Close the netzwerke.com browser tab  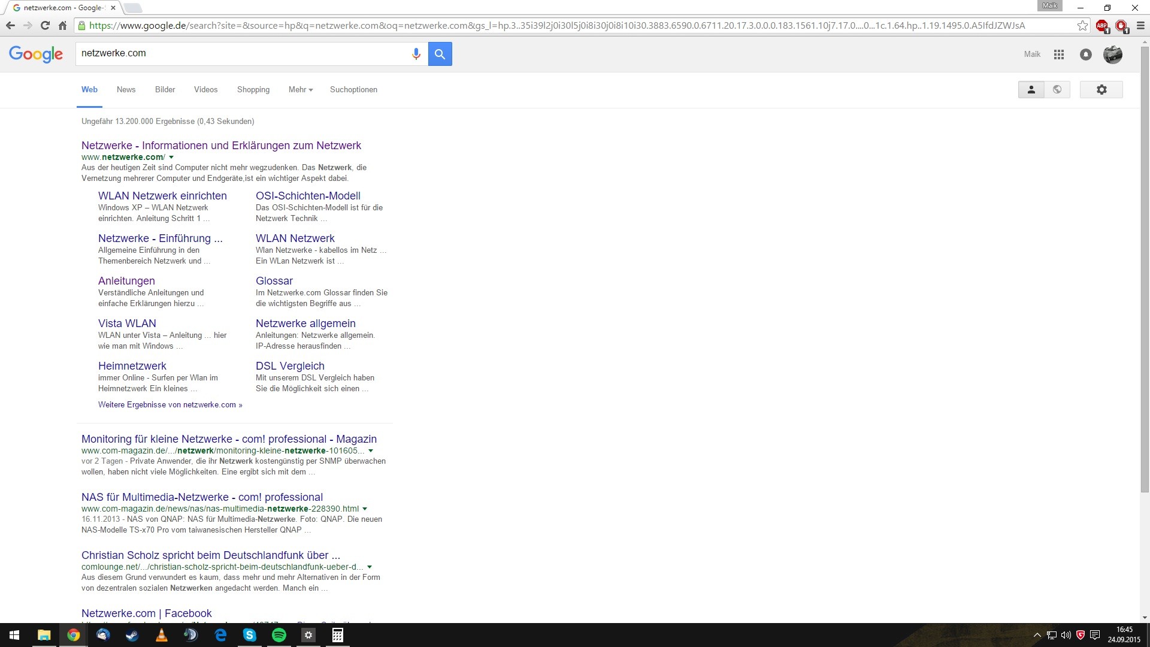click(x=113, y=8)
